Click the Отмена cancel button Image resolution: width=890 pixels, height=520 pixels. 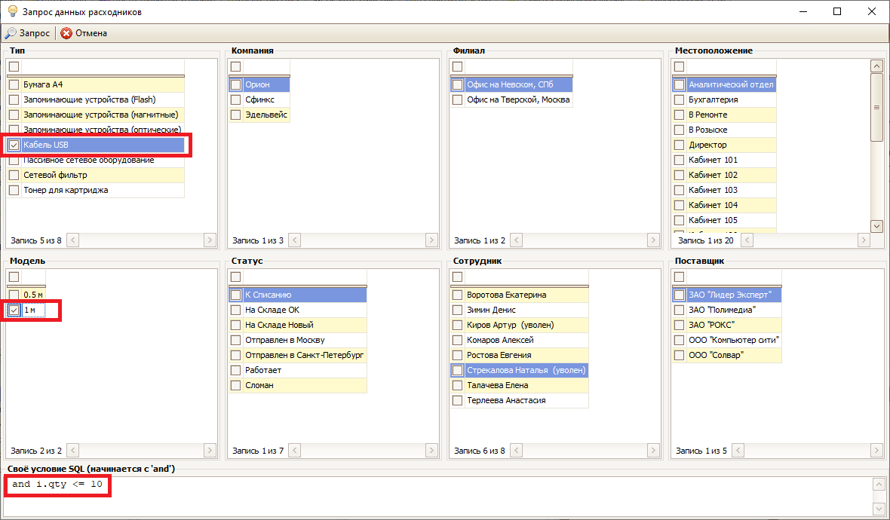[84, 33]
